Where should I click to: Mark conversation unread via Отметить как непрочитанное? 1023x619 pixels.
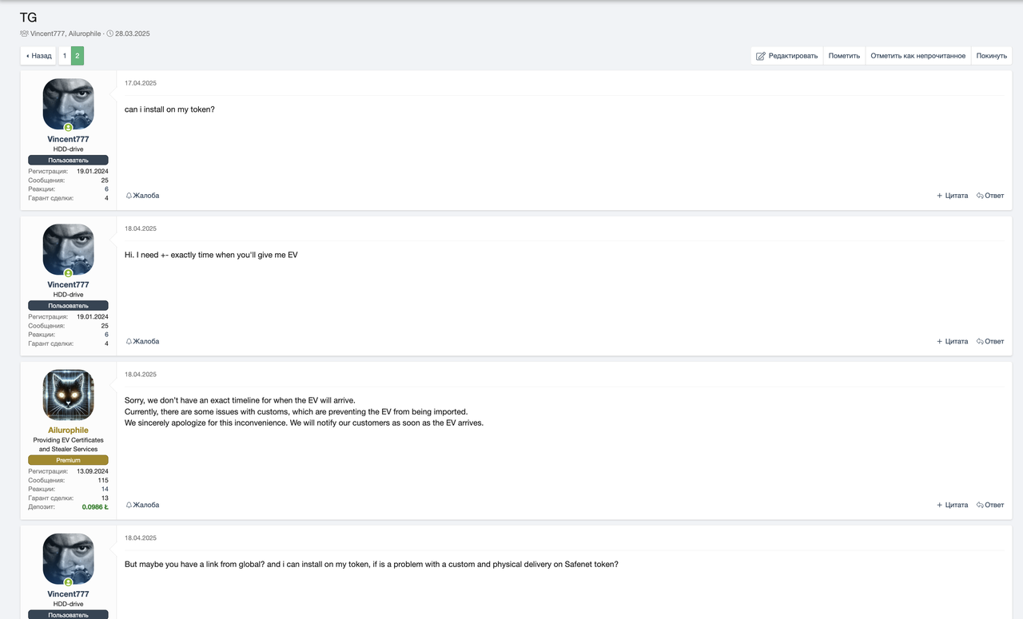pos(918,56)
